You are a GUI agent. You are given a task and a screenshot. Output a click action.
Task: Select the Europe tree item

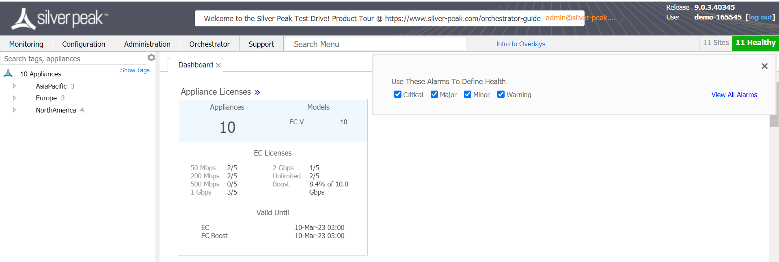coord(46,98)
